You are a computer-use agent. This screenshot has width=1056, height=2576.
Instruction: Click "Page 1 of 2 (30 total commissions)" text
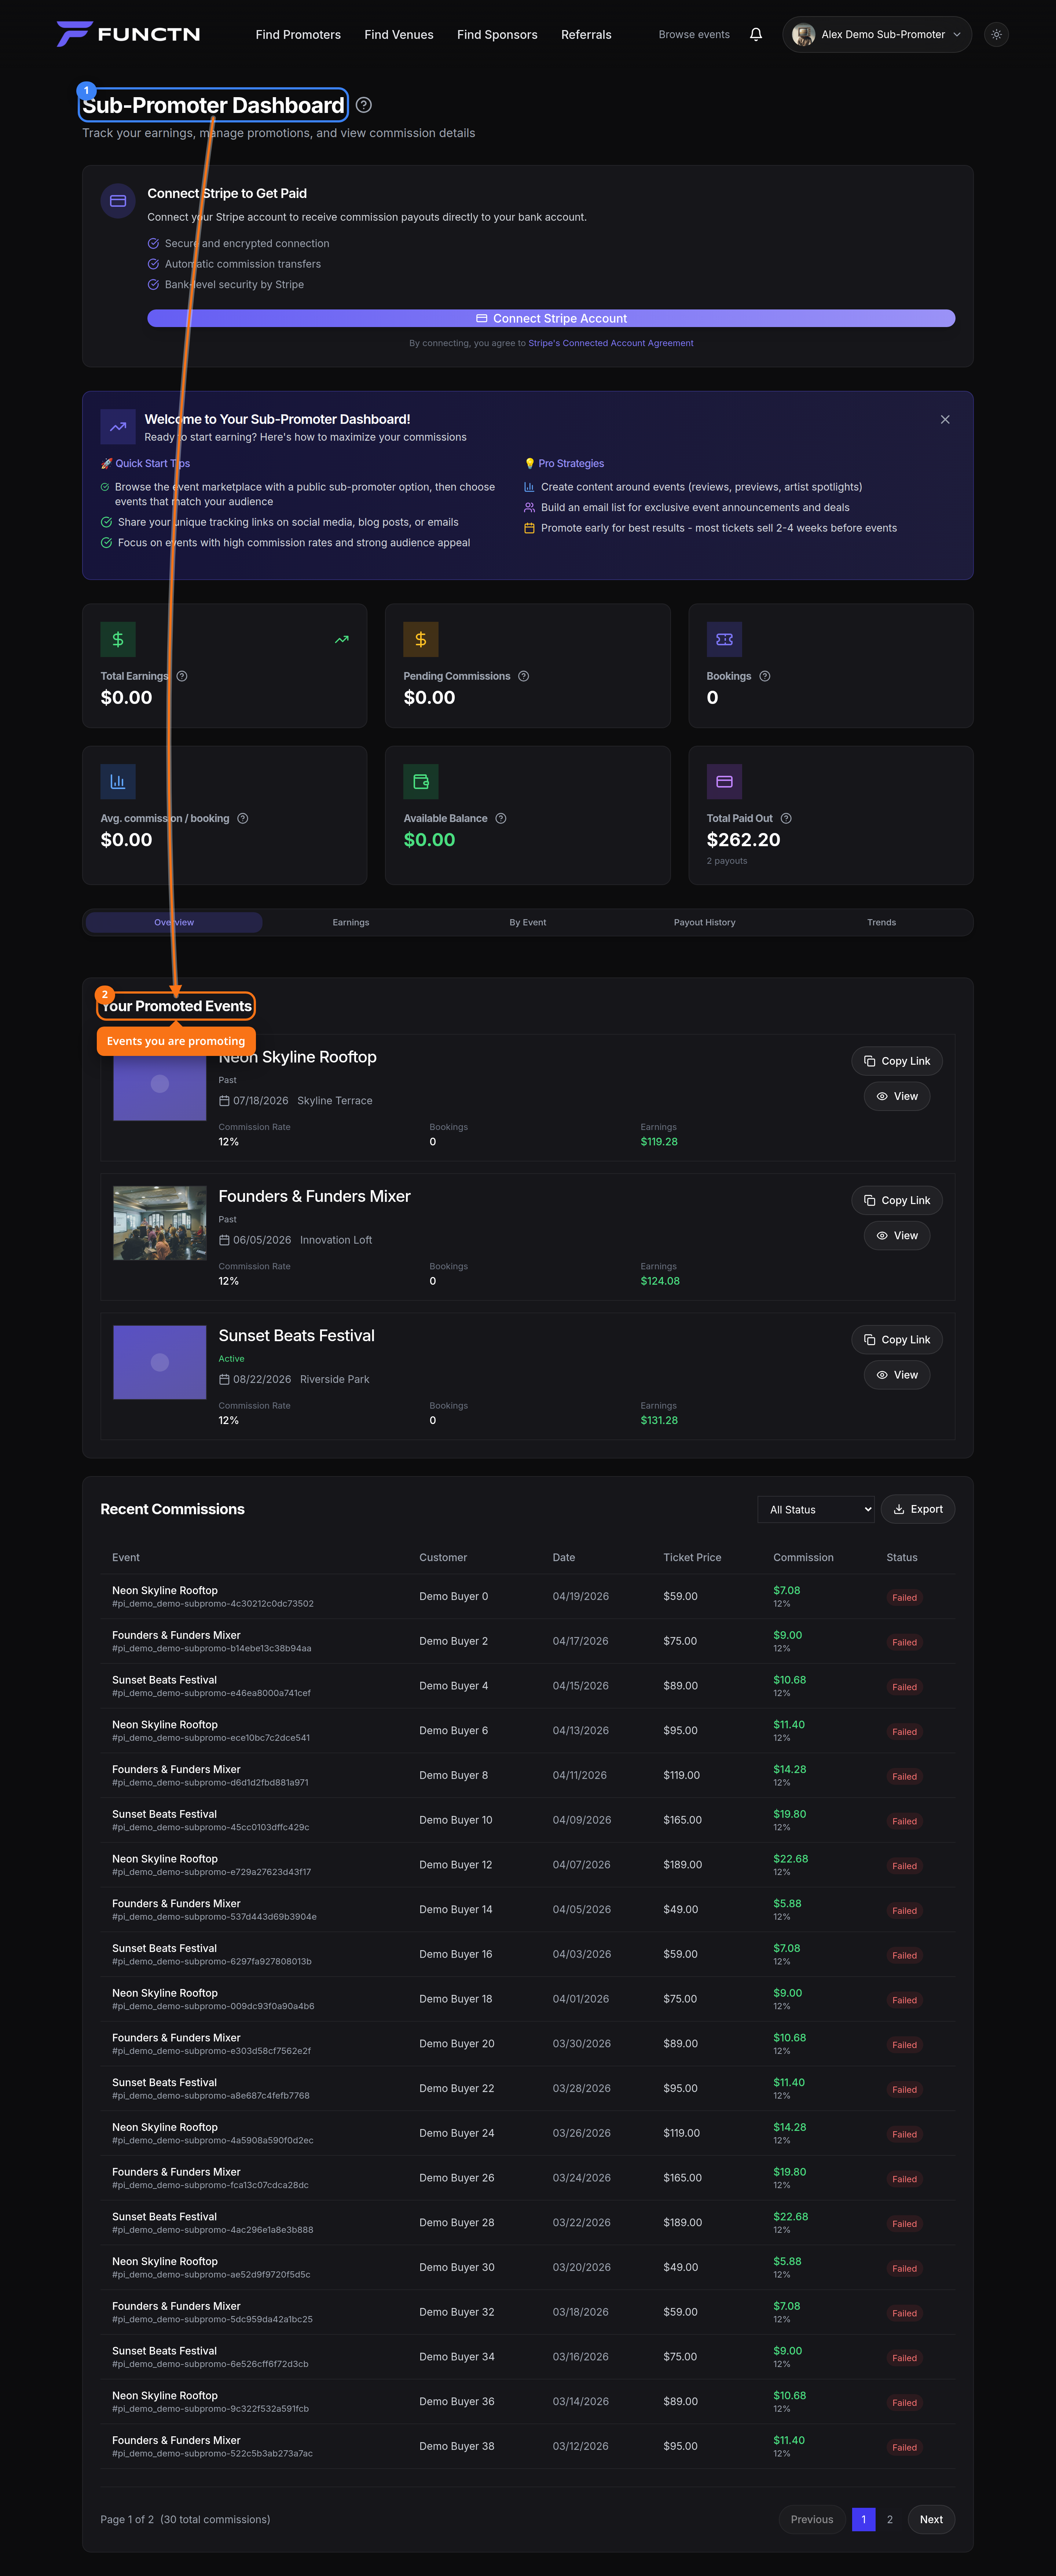pos(185,2519)
